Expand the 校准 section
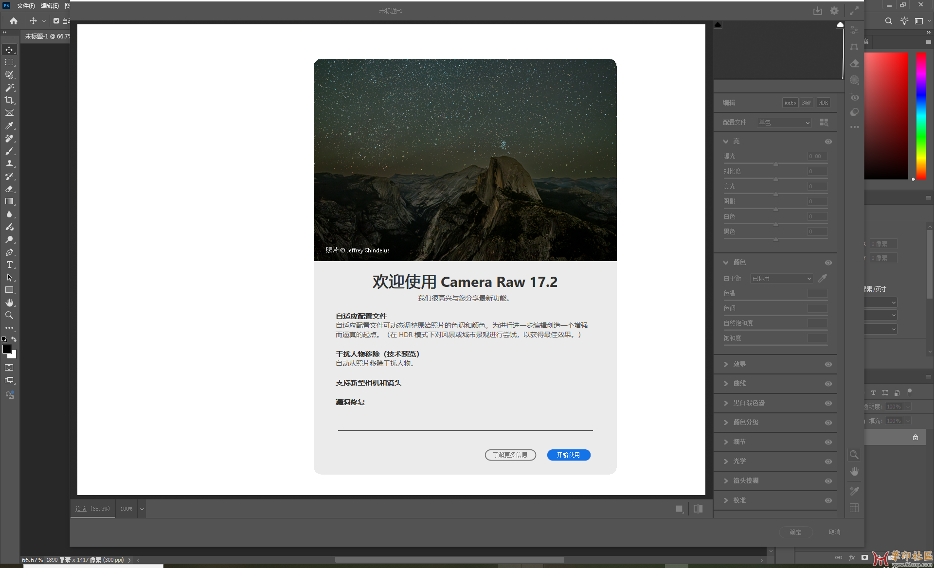Screen dimensions: 934x568 click(x=726, y=500)
